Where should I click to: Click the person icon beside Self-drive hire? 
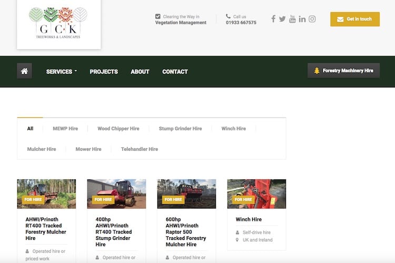point(238,232)
